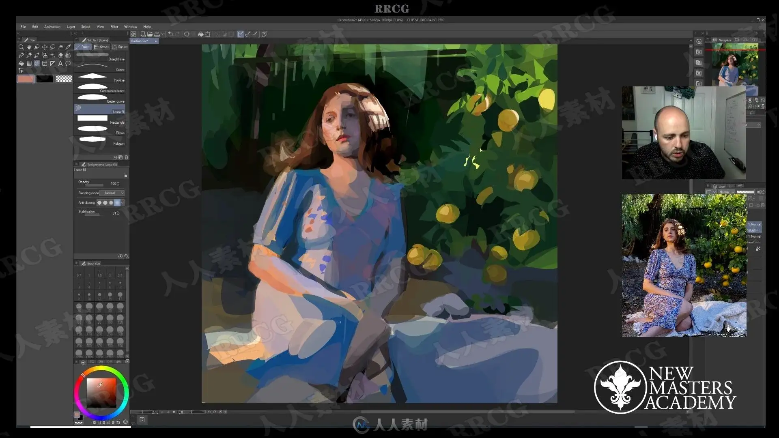Toggle the second snap icon in command bar
The width and height of the screenshot is (779, 438).
[x=248, y=34]
